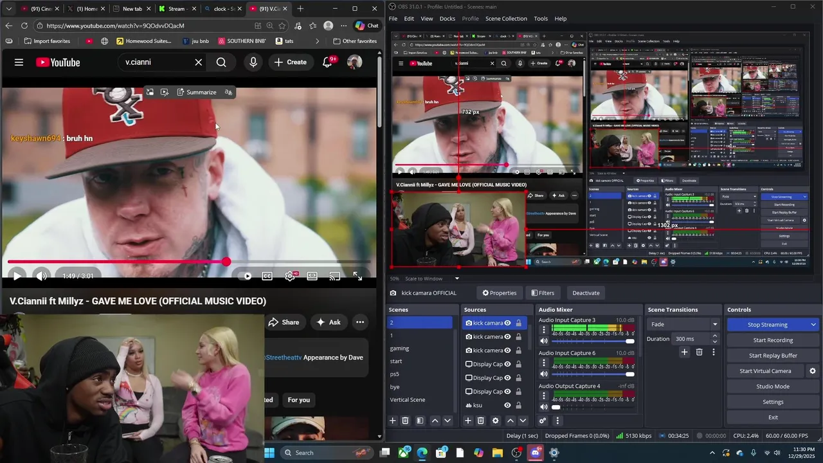Click the YouTube search magnifier button
The image size is (823, 463).
tap(221, 62)
